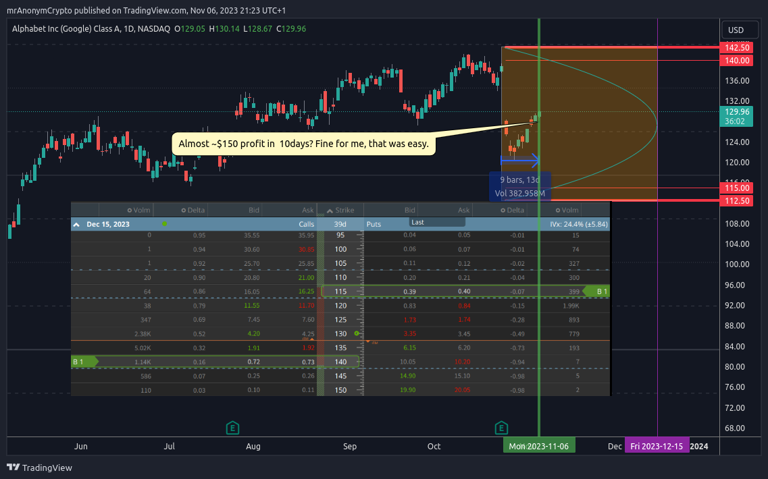Screen dimensions: 768x479
Task: Click the puts Ask column header
Action: coord(464,210)
